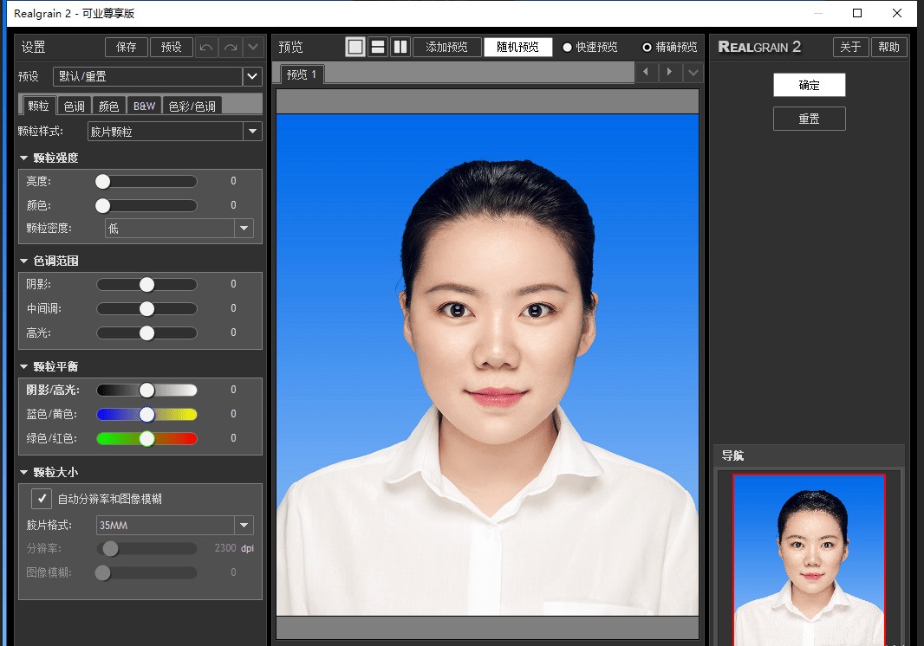Screen dimensions: 924x646
Task: Click the 确定 button
Action: tap(809, 85)
